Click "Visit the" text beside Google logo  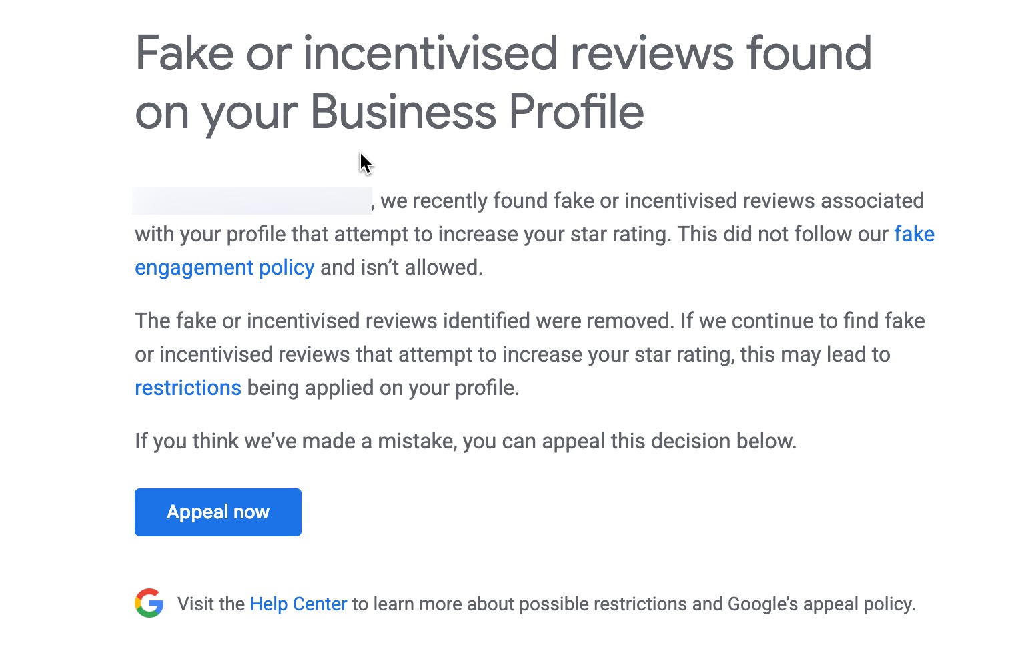pyautogui.click(x=209, y=604)
